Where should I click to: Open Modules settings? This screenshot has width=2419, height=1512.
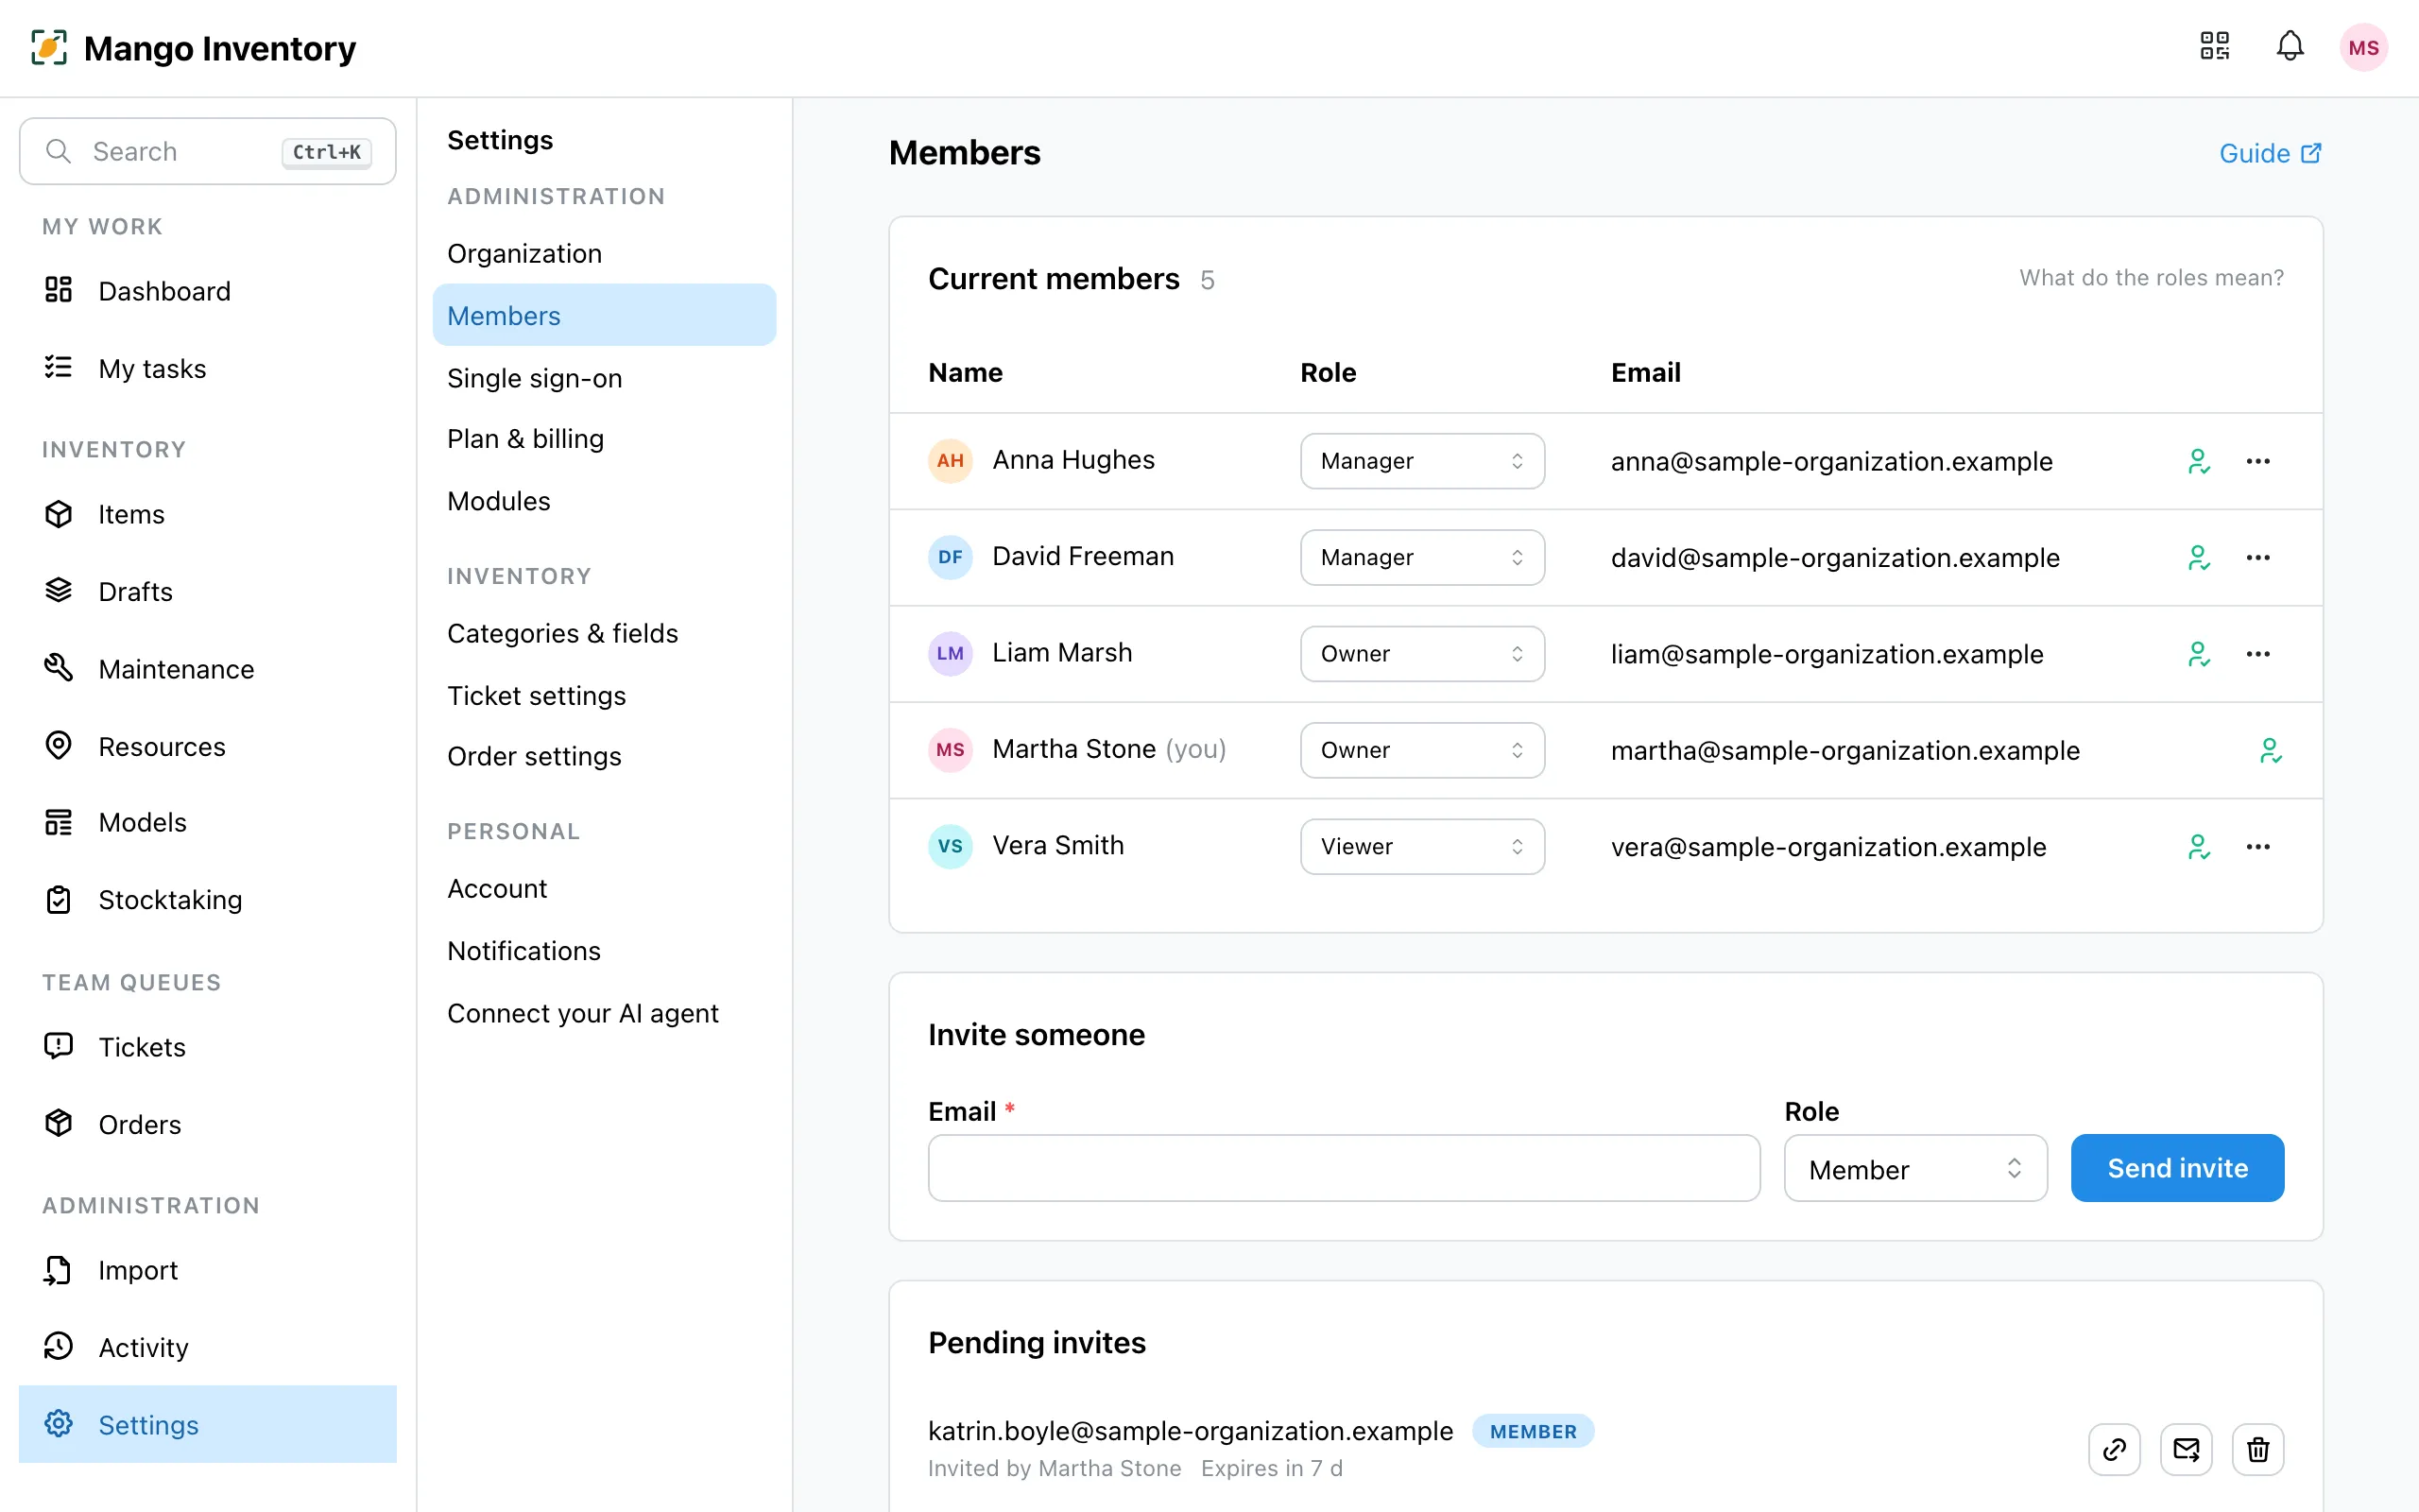604,501
